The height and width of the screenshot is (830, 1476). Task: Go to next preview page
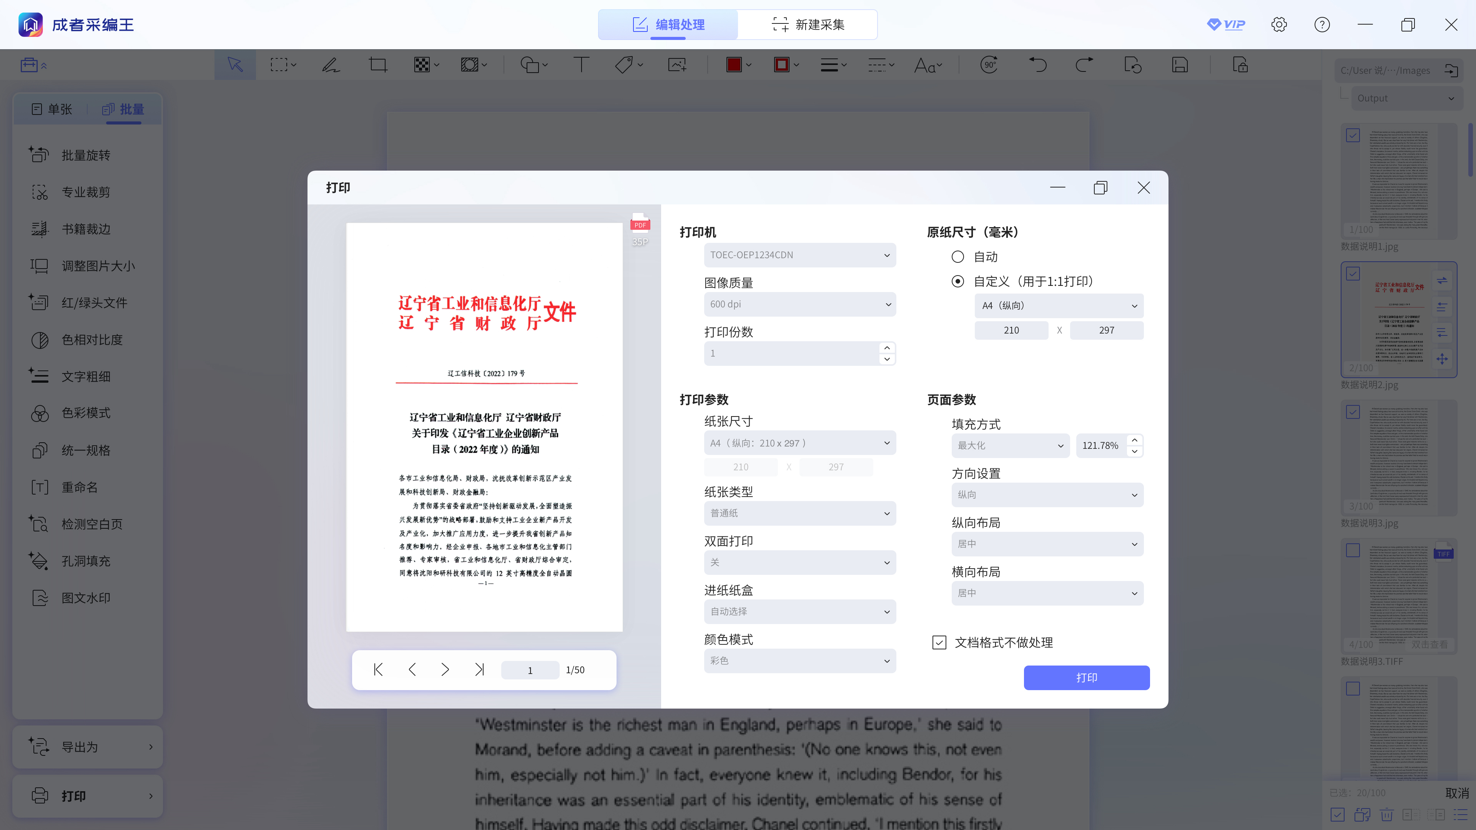(x=445, y=669)
